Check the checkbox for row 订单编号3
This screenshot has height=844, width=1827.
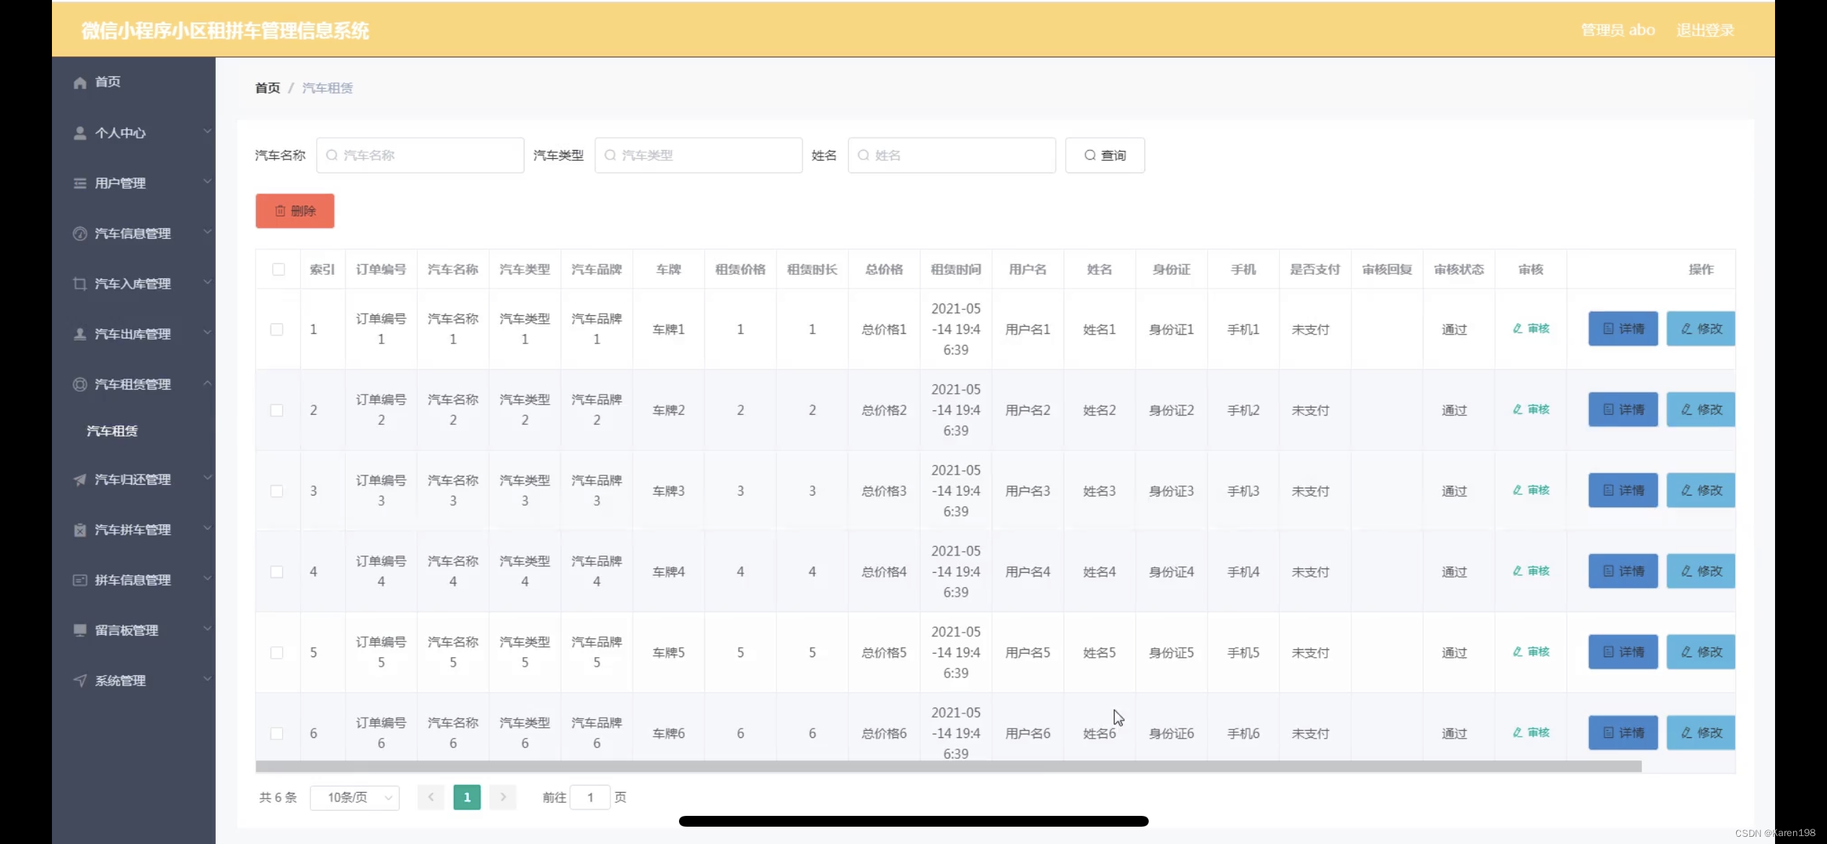[277, 491]
